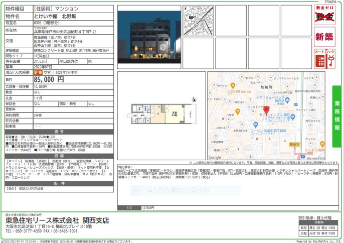The image size is (344, 243).
Task: Click the orange 新築 tag in 現況 row
Action: point(38,72)
